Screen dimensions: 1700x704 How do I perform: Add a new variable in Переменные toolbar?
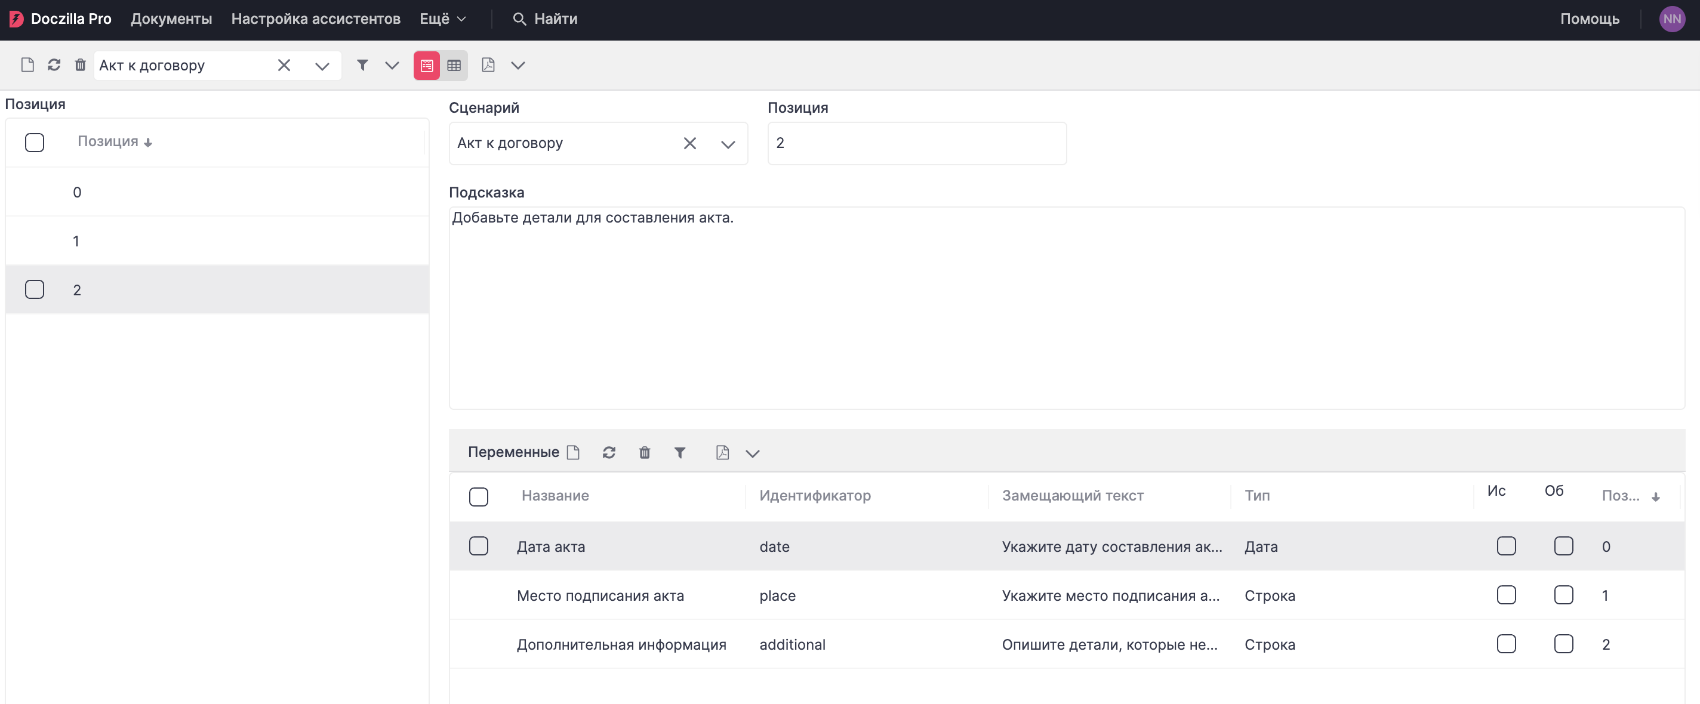(573, 452)
